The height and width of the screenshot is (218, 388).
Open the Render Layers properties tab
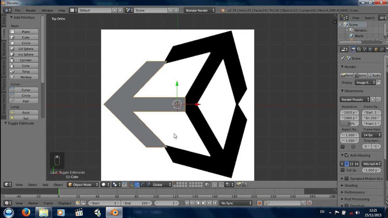(359, 49)
